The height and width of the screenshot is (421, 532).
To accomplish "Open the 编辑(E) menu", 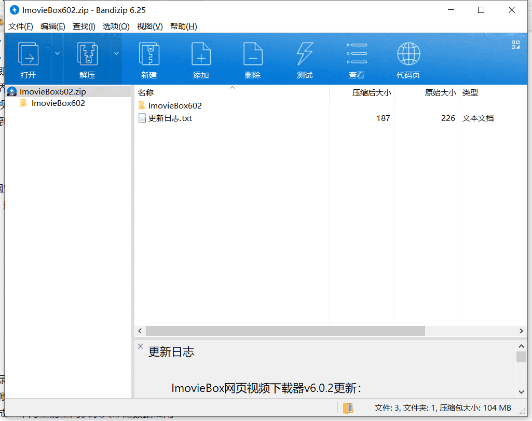I will click(x=52, y=26).
